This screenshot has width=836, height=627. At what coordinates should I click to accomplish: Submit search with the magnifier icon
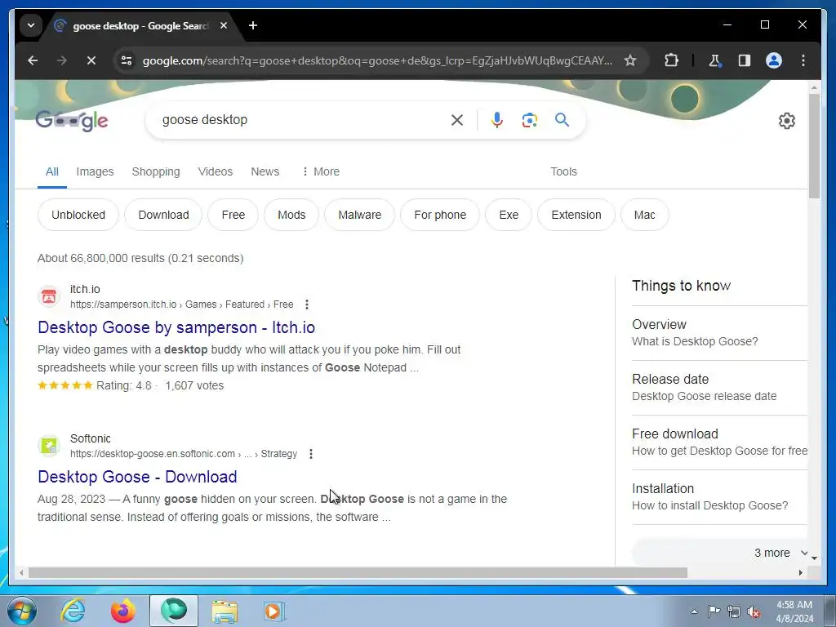562,120
